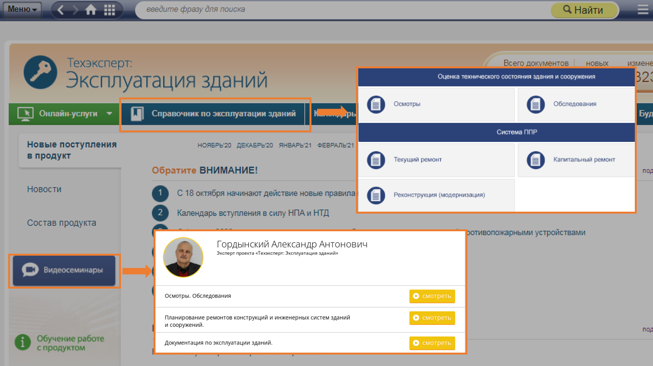The image size is (653, 366).
Task: Click the expert Гордынский portrait photo
Action: pyautogui.click(x=183, y=257)
